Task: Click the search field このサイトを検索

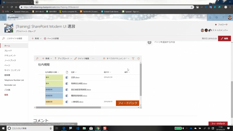Action: coord(14,38)
